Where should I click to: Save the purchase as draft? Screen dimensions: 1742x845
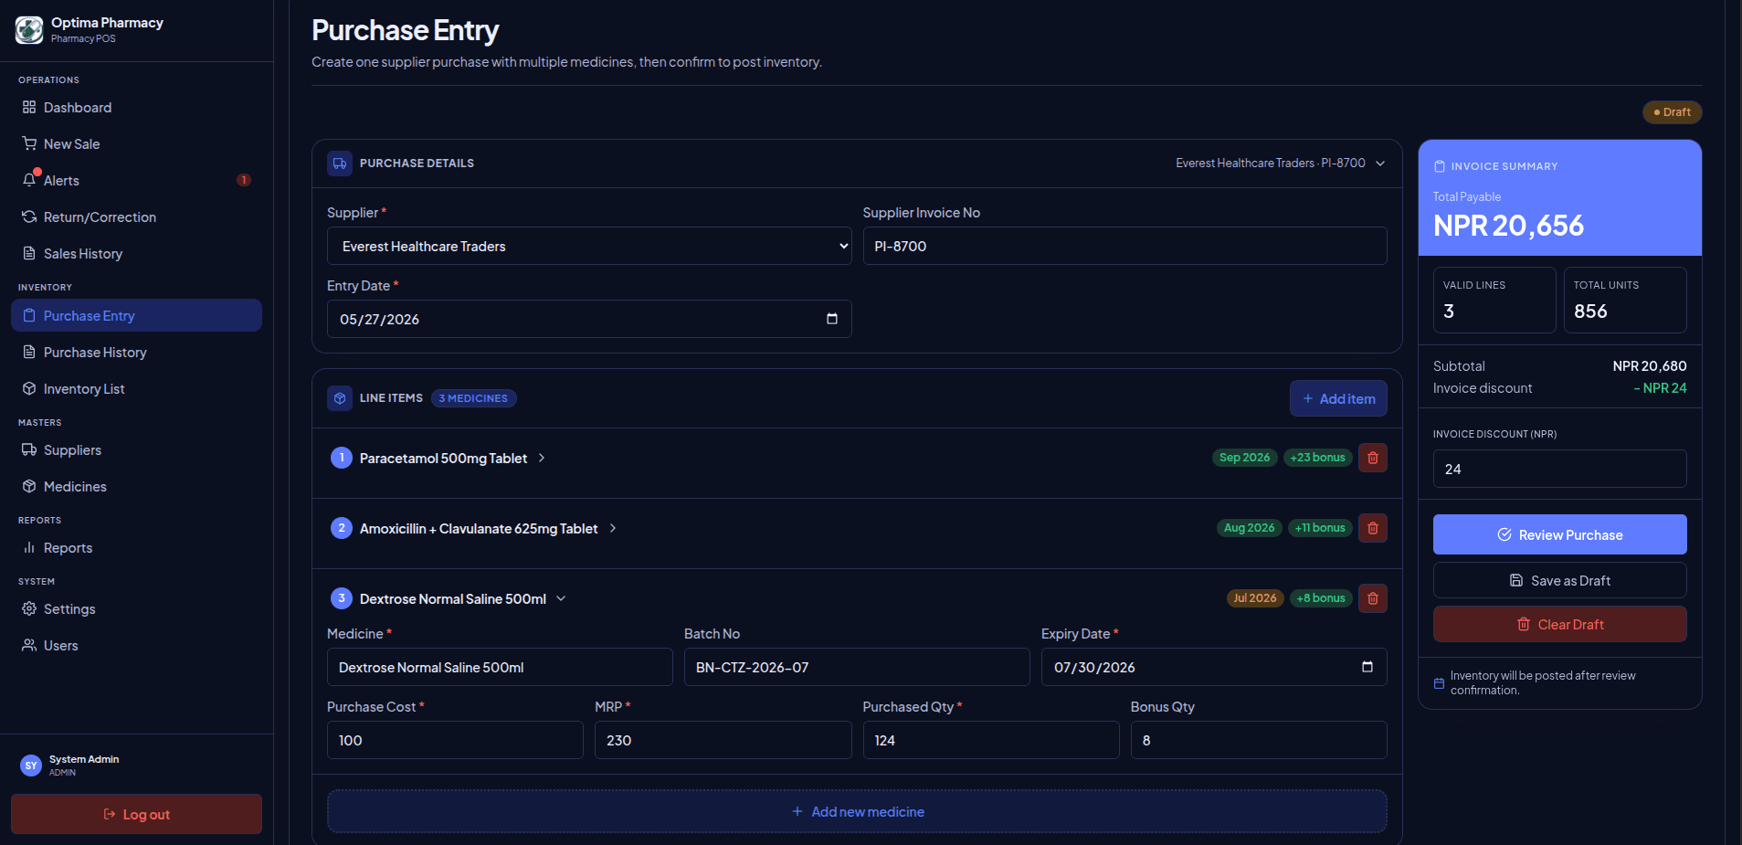point(1559,580)
